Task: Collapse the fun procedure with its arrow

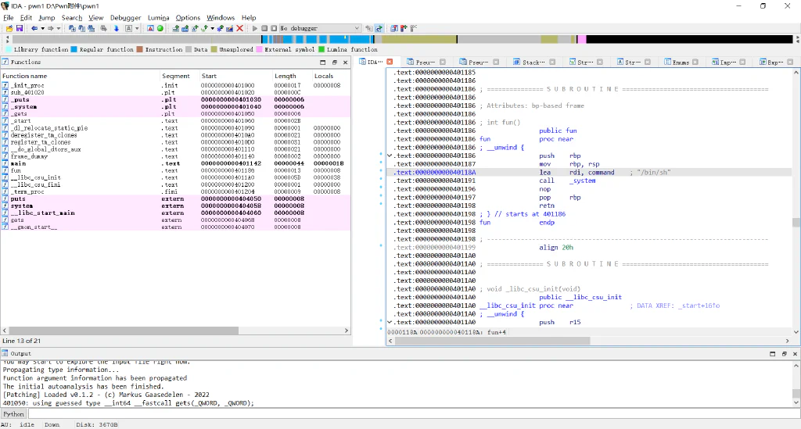Action: pos(390,156)
